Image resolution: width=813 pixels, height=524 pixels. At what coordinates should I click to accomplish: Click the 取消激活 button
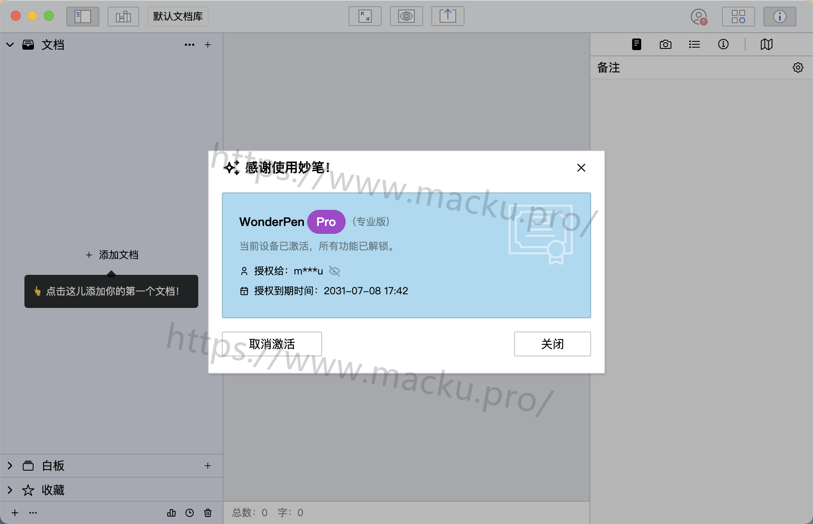(272, 344)
